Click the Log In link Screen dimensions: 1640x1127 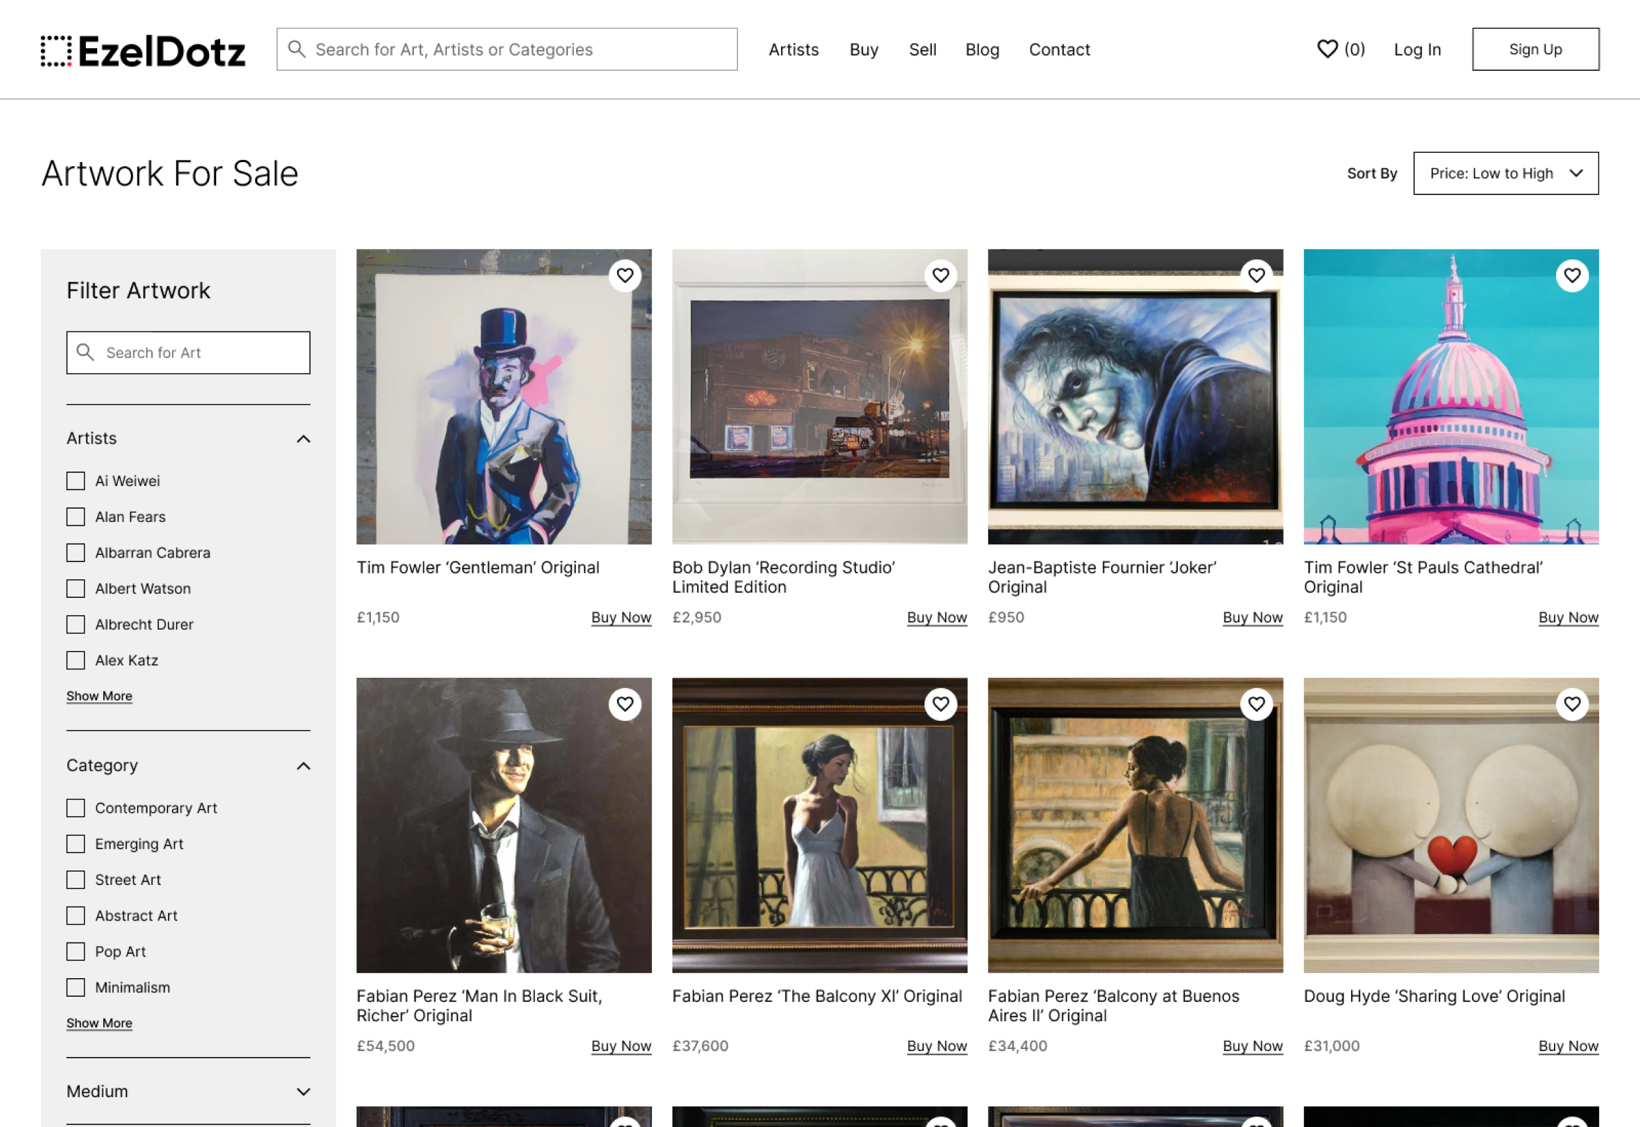click(1417, 50)
